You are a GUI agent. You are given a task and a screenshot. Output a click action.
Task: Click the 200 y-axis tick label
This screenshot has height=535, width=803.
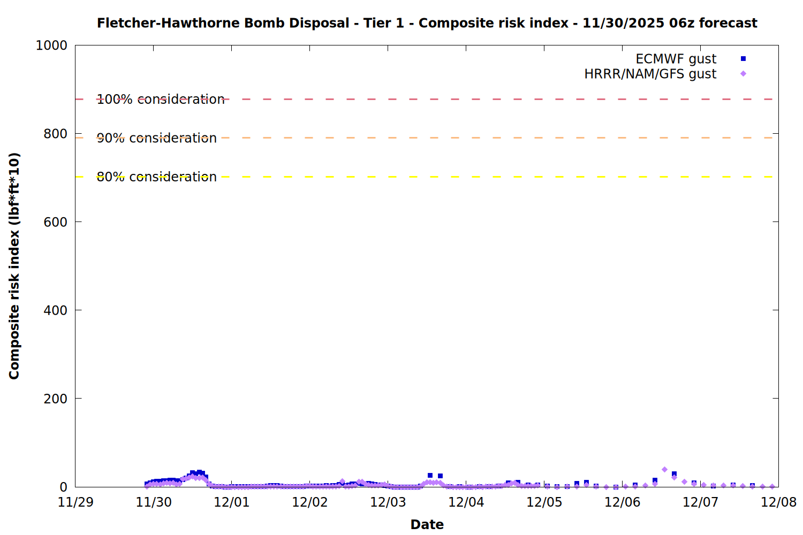55,399
